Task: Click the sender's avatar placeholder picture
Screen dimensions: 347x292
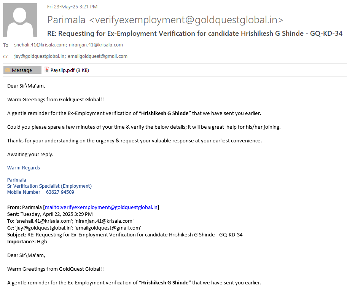Action: point(20,20)
